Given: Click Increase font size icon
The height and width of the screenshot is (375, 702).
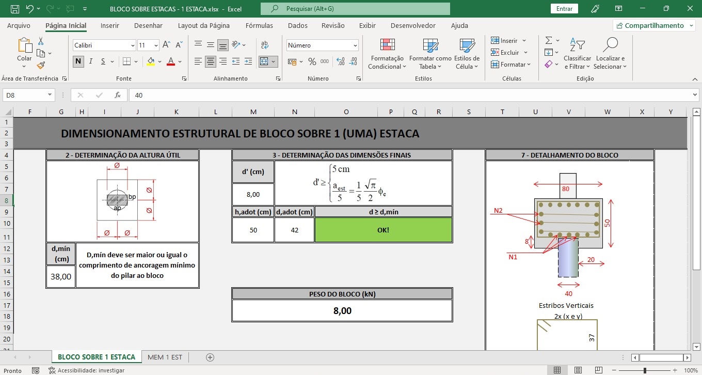Looking at the screenshot, I should [167, 45].
